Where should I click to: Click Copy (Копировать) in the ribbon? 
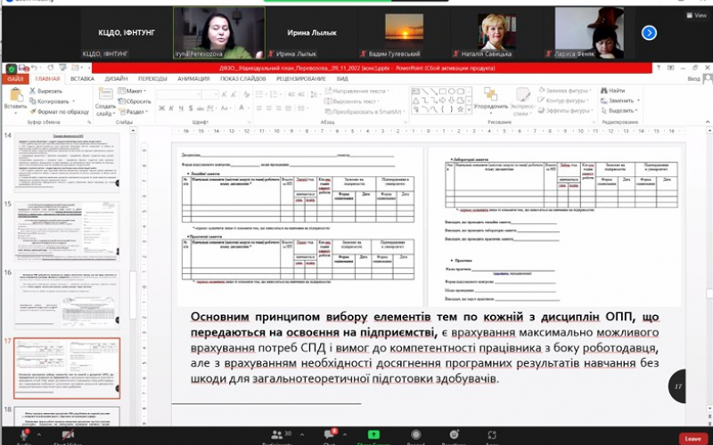coord(49,101)
